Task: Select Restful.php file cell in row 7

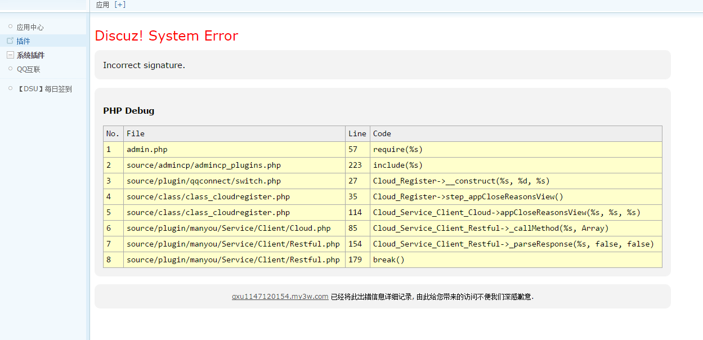Action: [x=234, y=244]
